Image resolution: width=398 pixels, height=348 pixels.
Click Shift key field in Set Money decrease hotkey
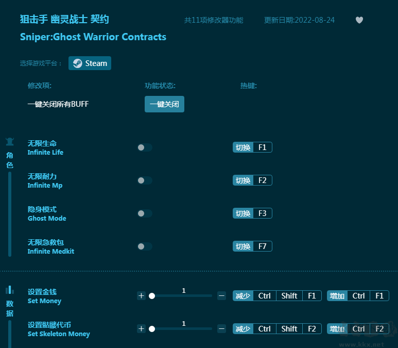tap(289, 295)
